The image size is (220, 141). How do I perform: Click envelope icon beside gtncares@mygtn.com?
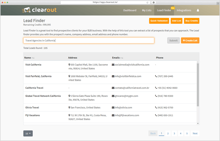pyautogui.click(x=113, y=96)
